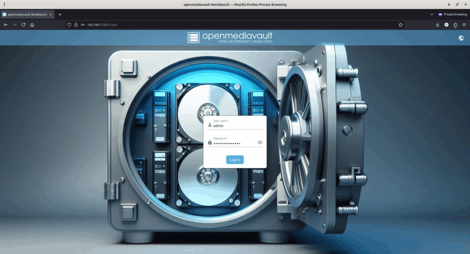Focus the Password input field
This screenshot has width=470, height=254.
(x=235, y=143)
